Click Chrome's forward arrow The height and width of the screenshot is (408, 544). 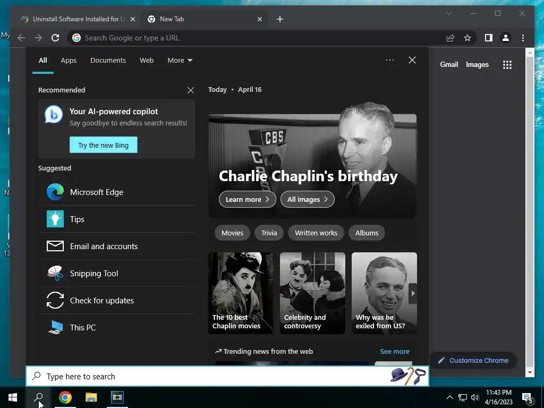coord(38,38)
